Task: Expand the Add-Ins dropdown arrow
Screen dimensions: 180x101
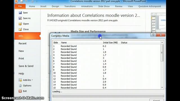Action: point(32,80)
